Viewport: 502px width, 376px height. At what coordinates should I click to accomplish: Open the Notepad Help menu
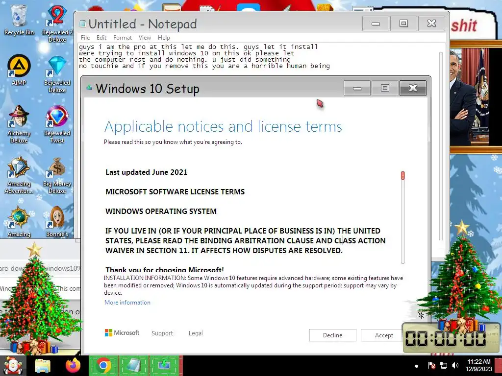(164, 37)
